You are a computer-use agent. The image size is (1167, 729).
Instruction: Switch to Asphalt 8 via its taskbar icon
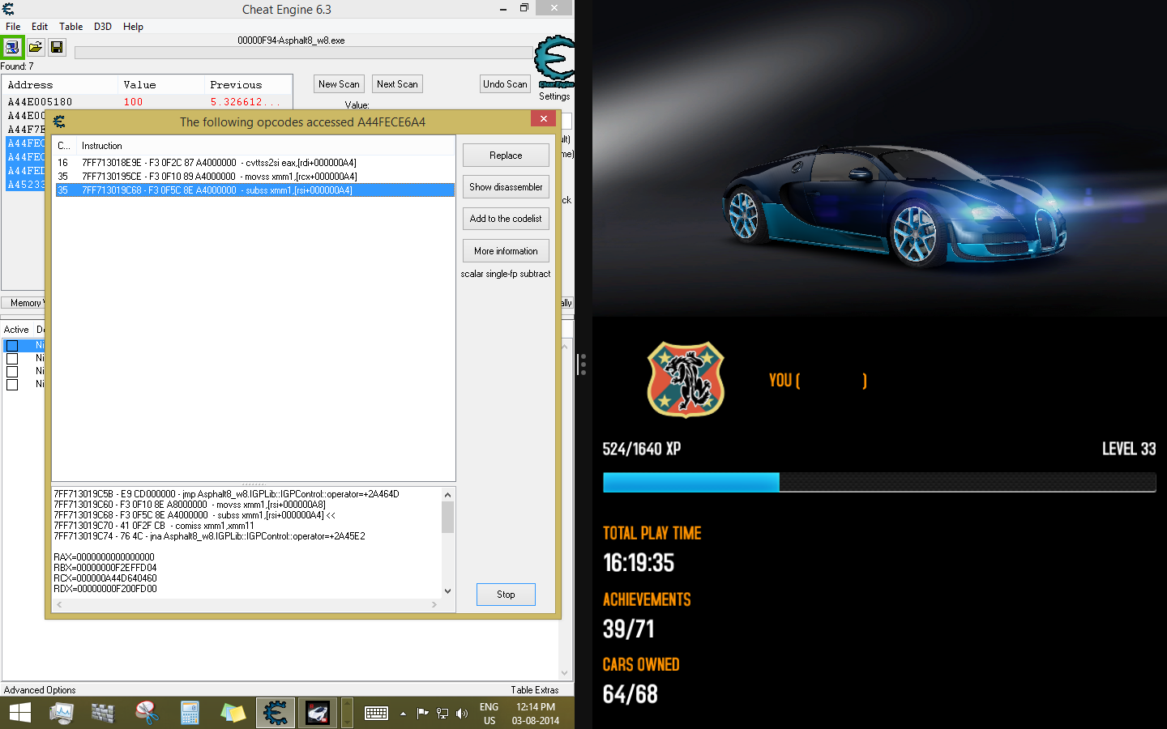tap(318, 713)
